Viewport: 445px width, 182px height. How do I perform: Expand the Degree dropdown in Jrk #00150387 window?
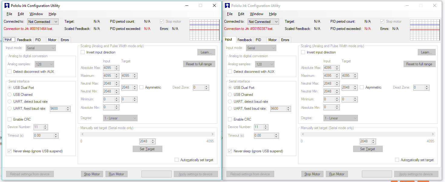(x=341, y=118)
